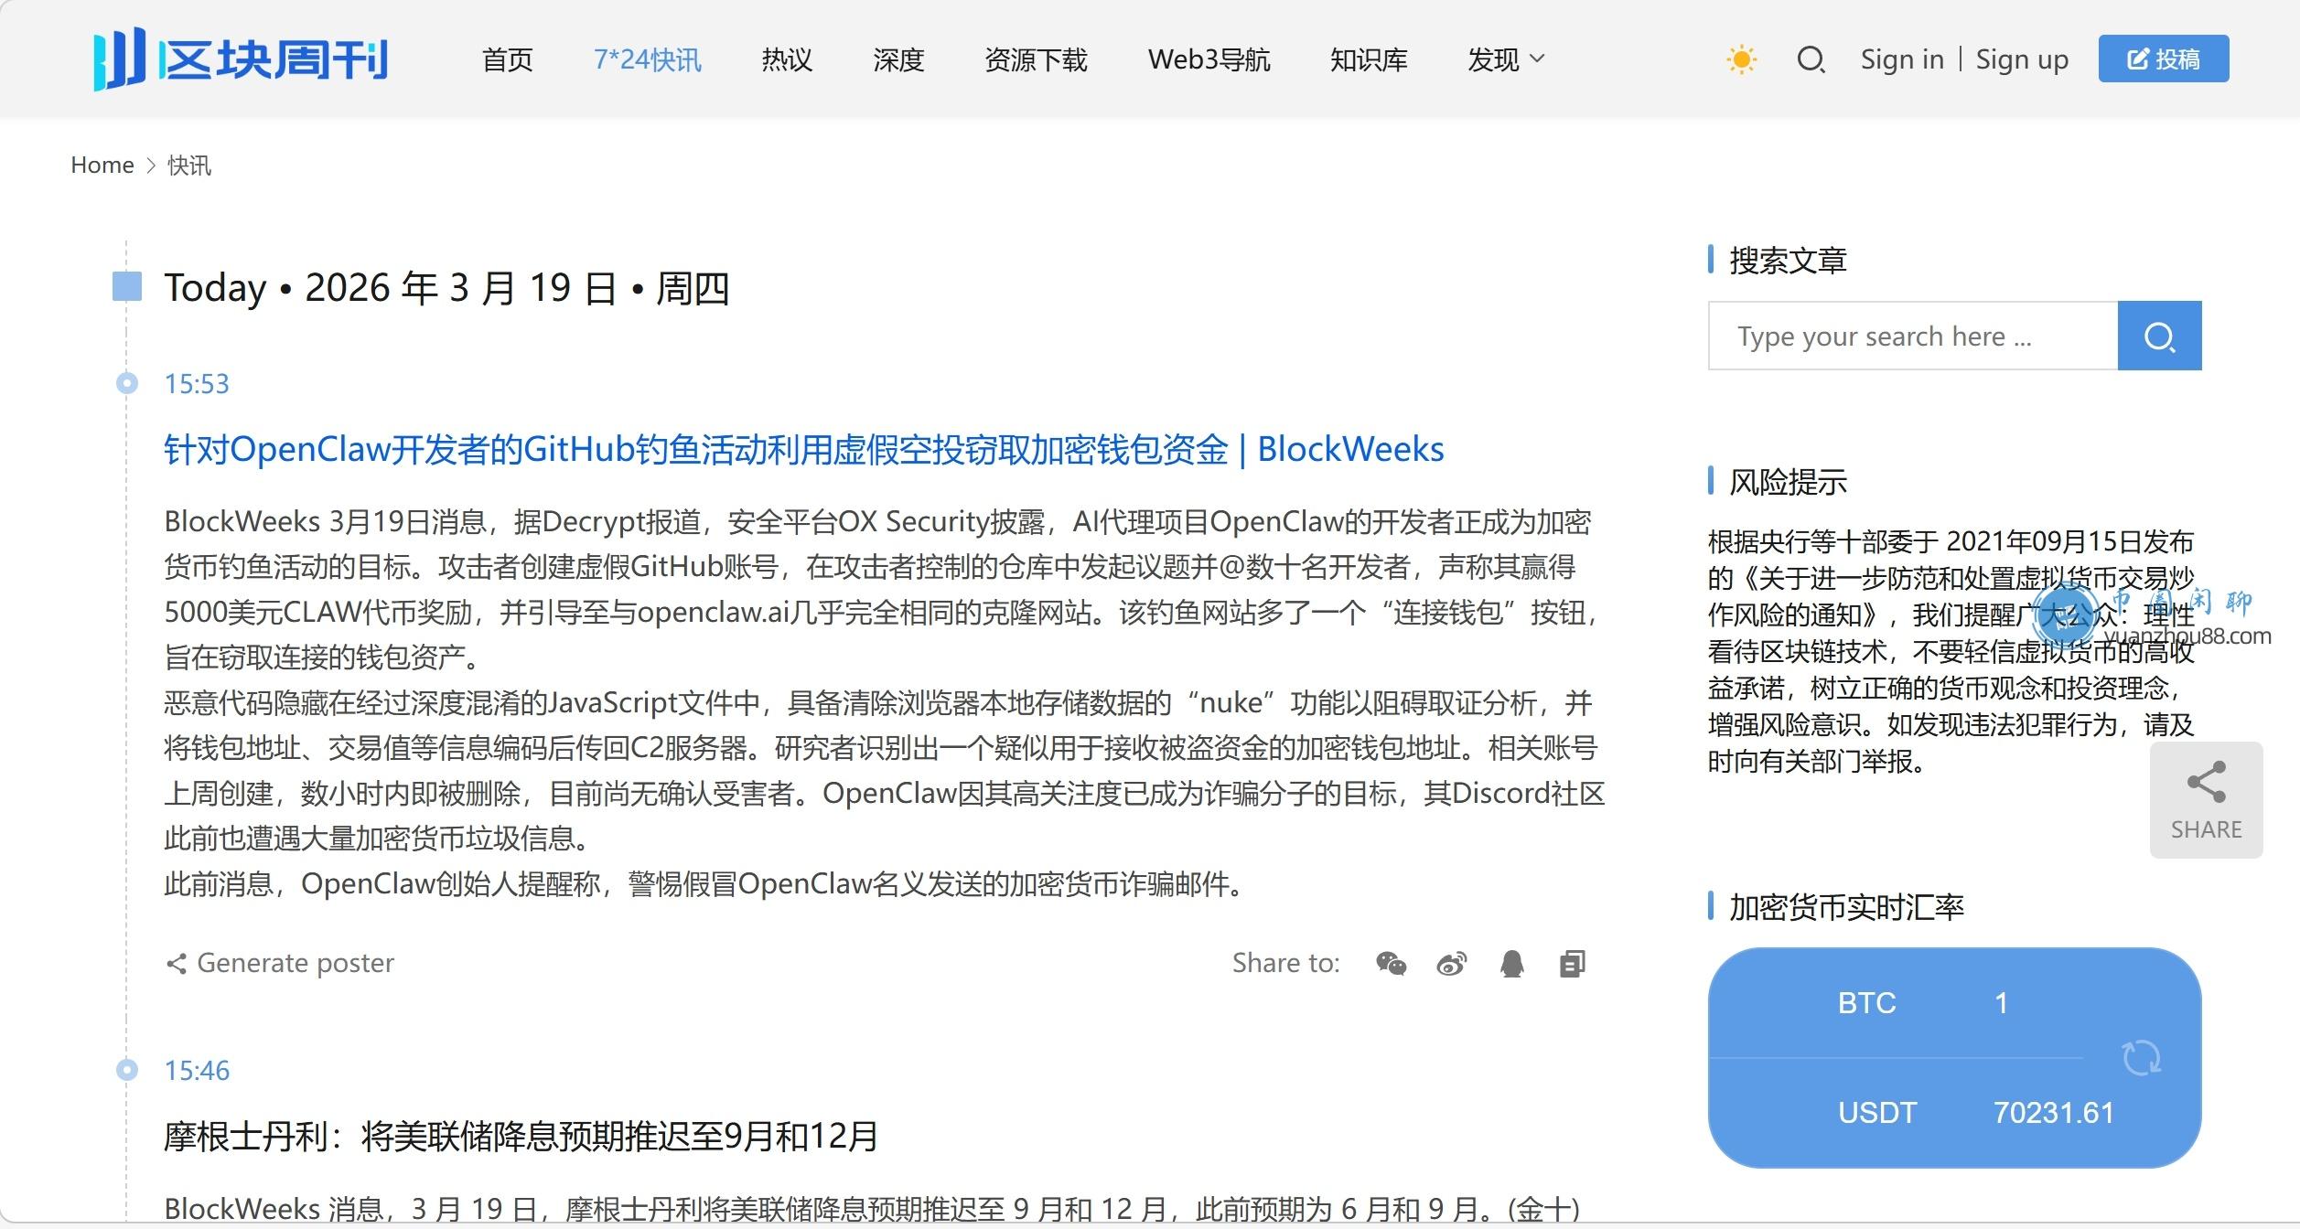Image resolution: width=2300 pixels, height=1229 pixels.
Task: Click the 区块周刊 site logo
Action: coord(242,59)
